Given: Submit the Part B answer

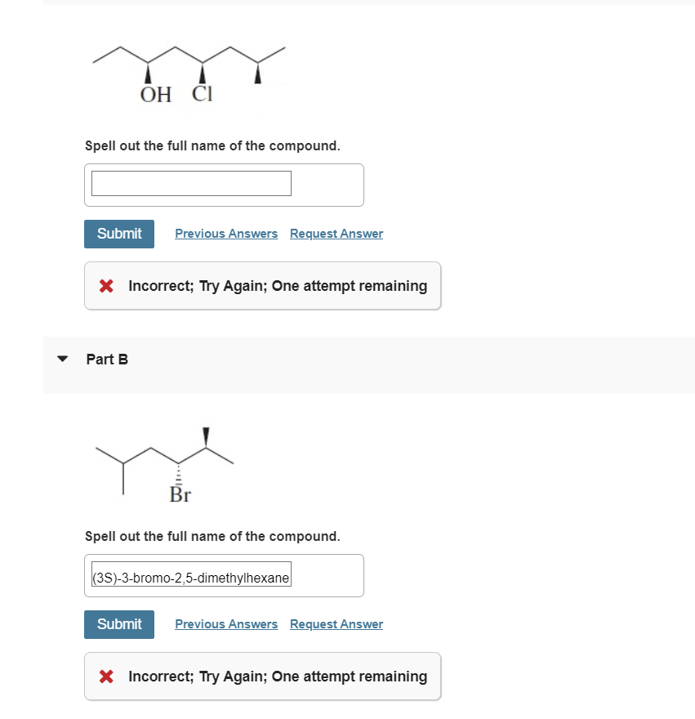Looking at the screenshot, I should point(118,623).
